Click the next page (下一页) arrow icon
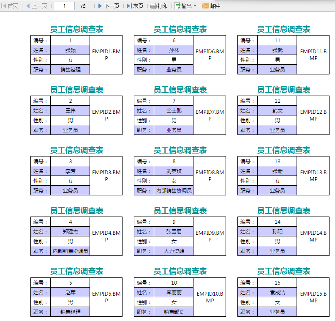335x321 pixels. pos(100,6)
